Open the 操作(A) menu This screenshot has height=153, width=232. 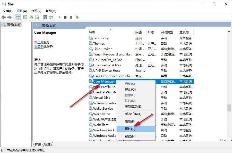[22, 11]
